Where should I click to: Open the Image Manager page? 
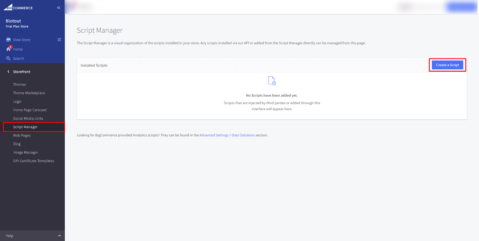[25, 153]
